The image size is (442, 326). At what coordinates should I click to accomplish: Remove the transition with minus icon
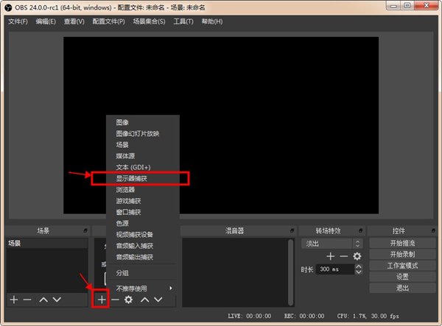coord(343,256)
